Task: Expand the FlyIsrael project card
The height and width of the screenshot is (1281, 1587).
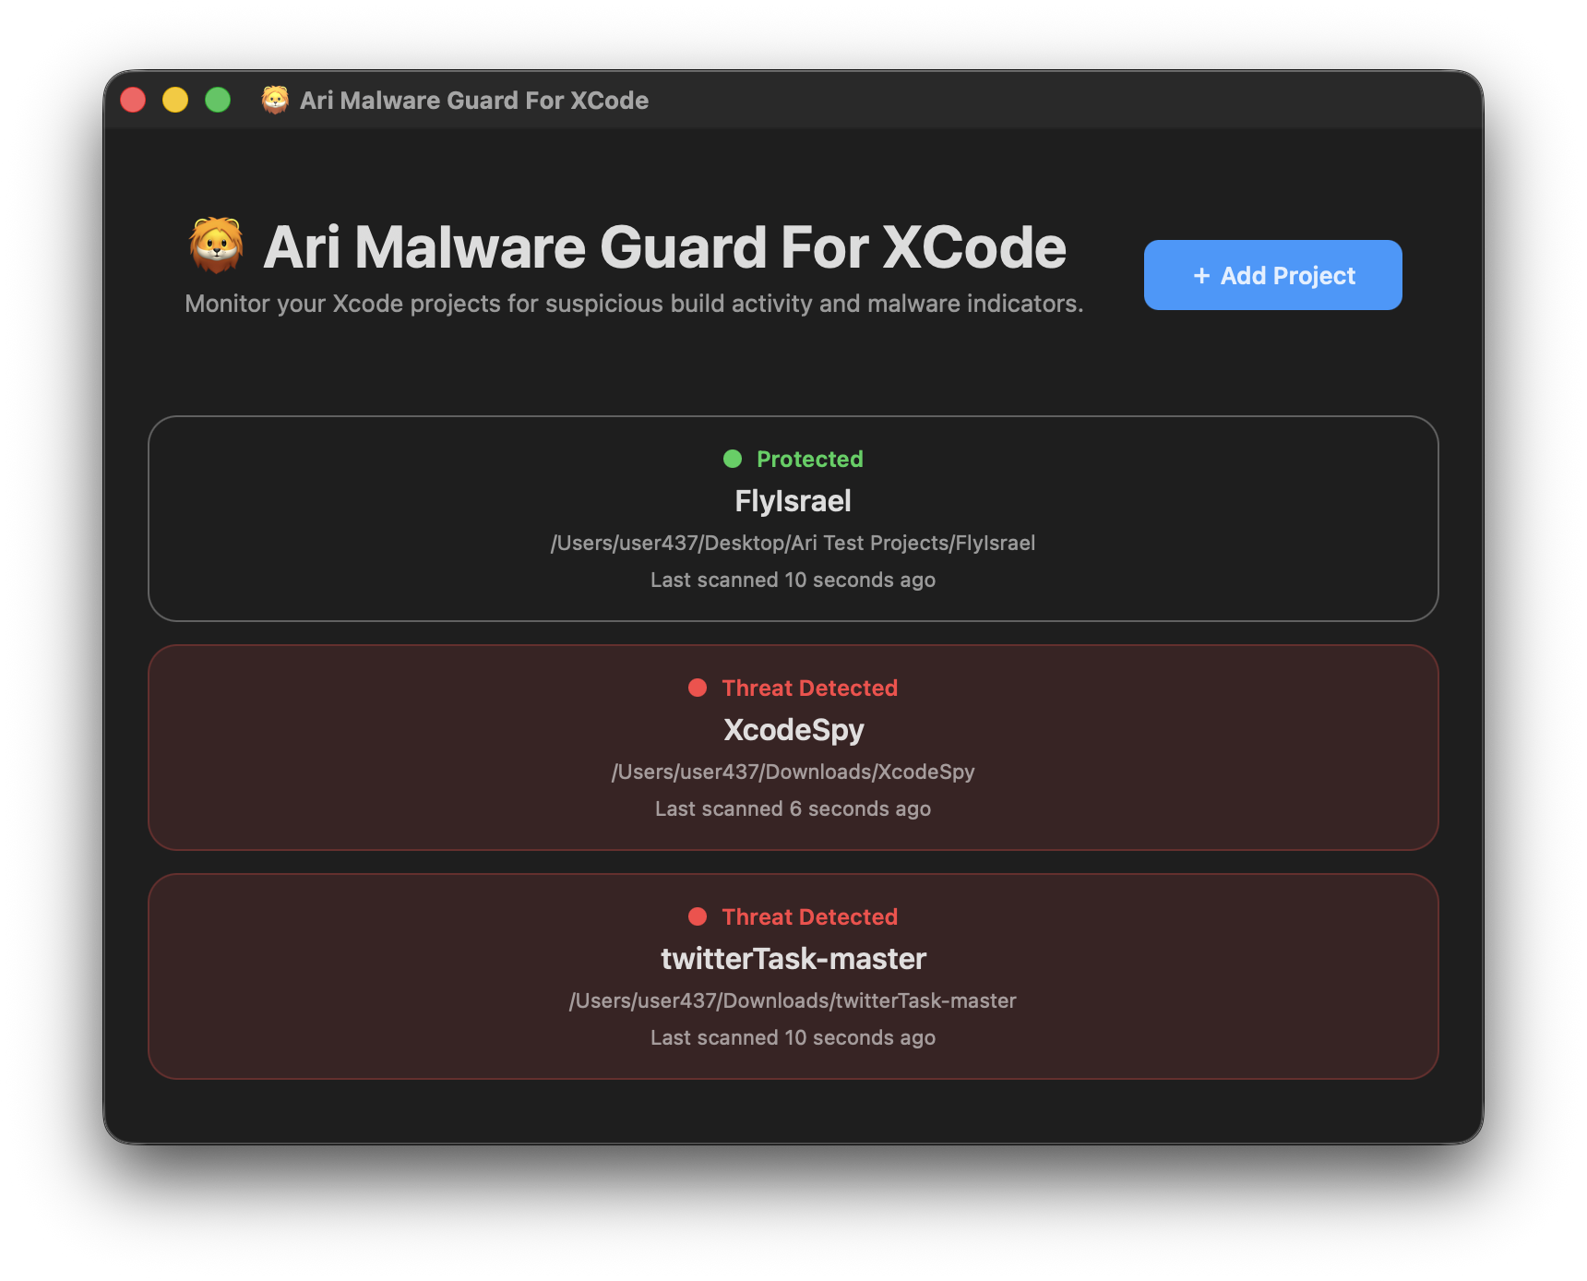Action: click(793, 518)
